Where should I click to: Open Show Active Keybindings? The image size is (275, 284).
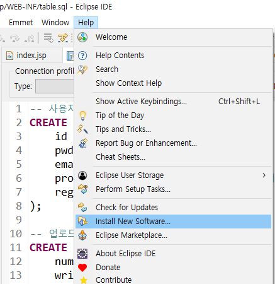[x=173, y=102]
